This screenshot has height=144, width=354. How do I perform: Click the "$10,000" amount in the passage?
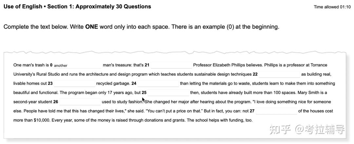42,120
